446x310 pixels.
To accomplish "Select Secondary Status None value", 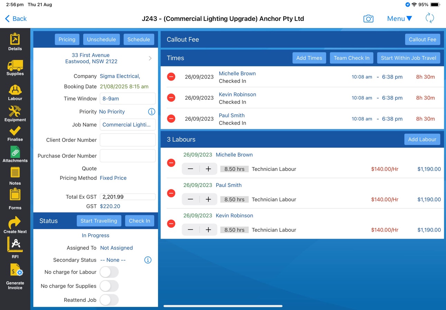I will coord(113,260).
